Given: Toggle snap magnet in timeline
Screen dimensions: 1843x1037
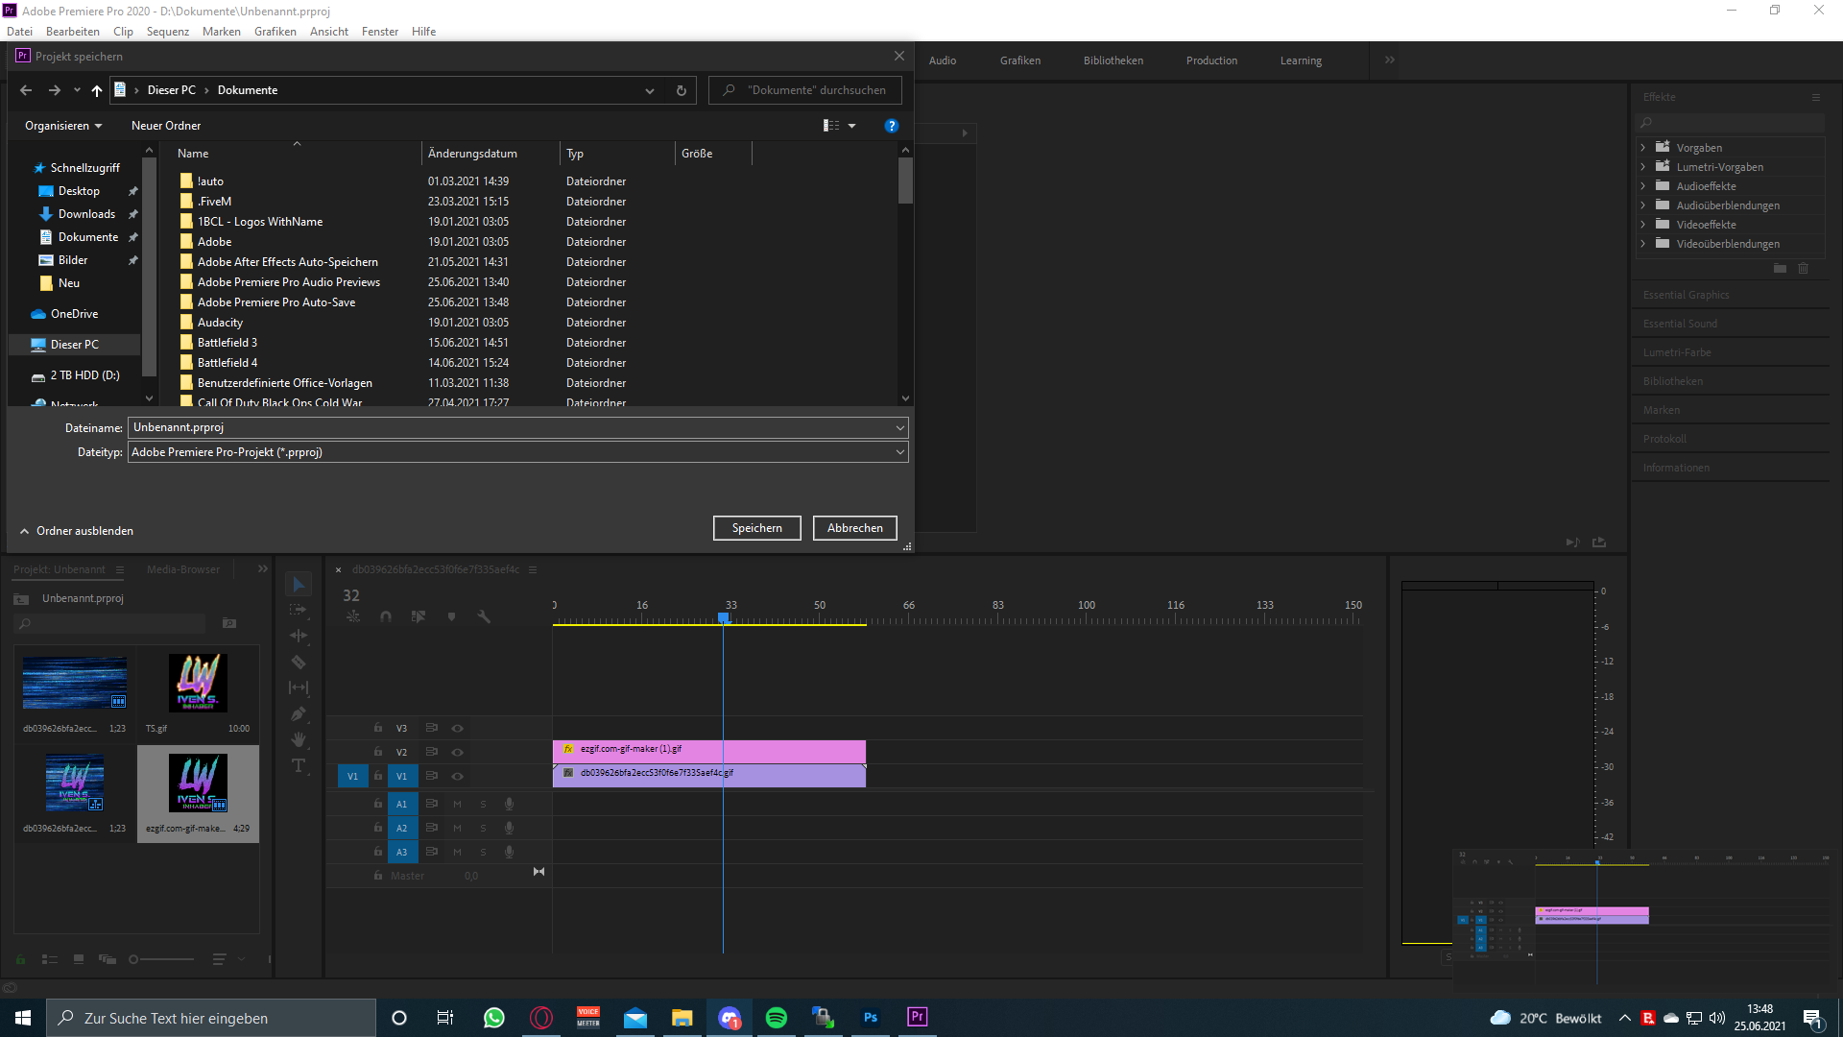Looking at the screenshot, I should pos(386,616).
